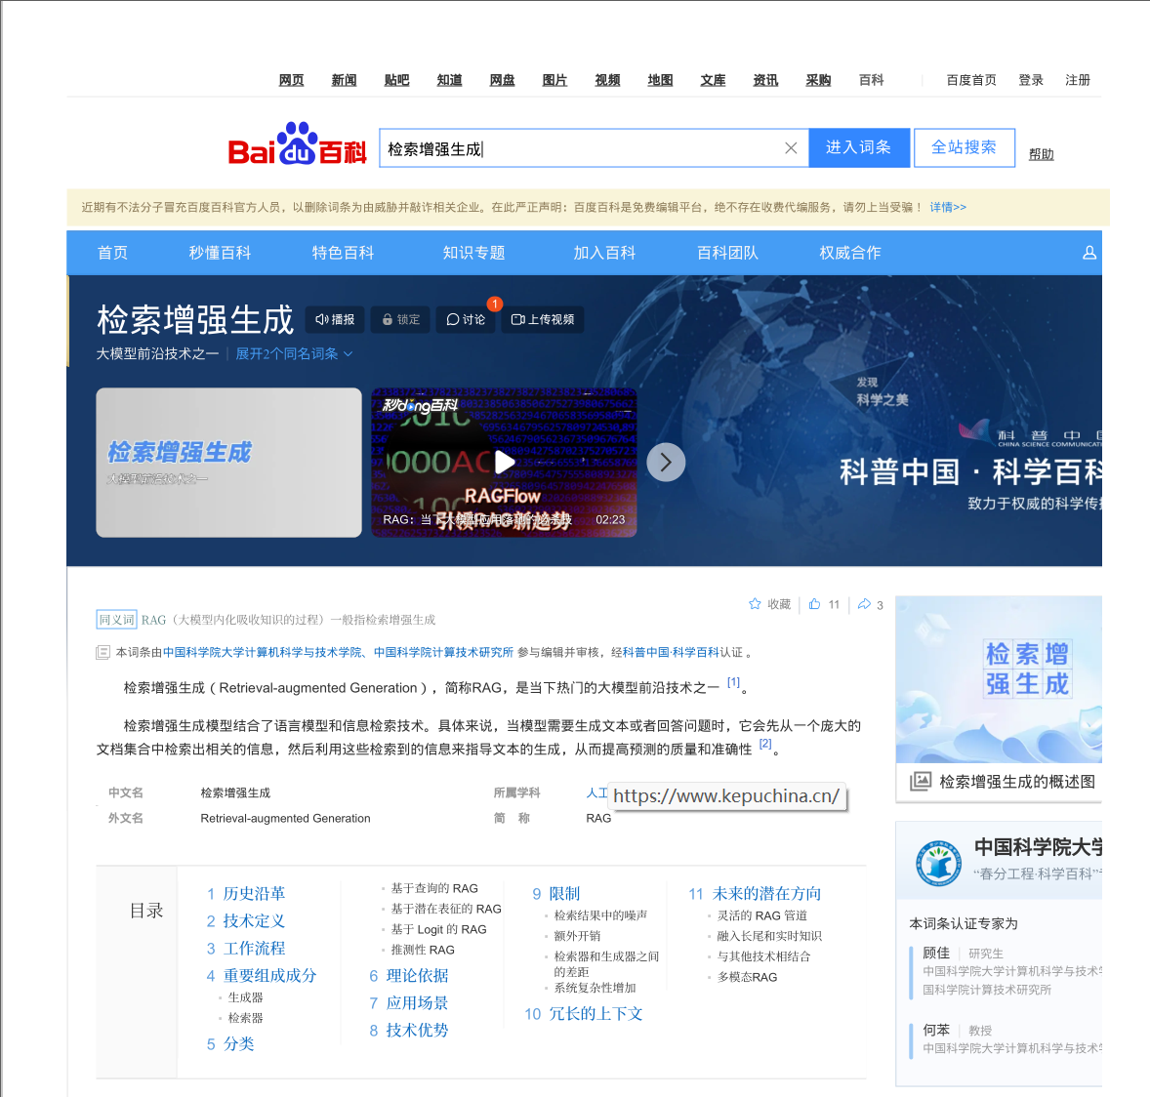Open 检索增强生成的概述图 image card
This screenshot has width=1150, height=1097.
coord(999,698)
